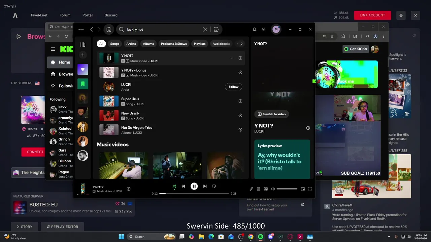Toggle shuffle in Spotify player
The height and width of the screenshot is (242, 431).
(x=174, y=186)
